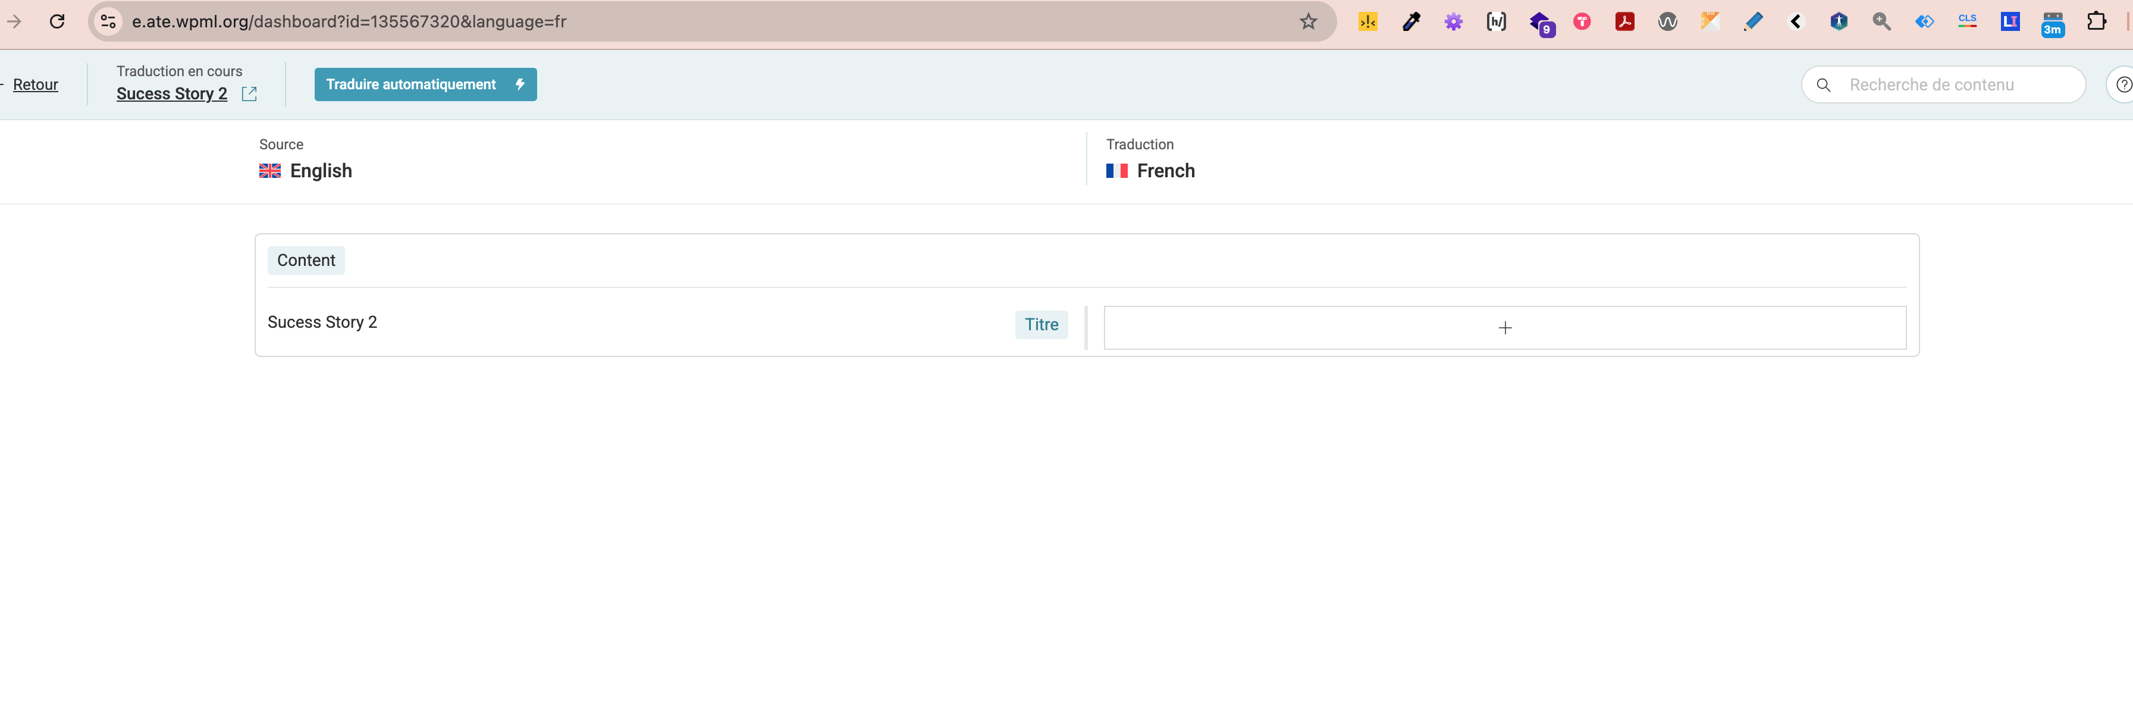Image resolution: width=2133 pixels, height=727 pixels.
Task: Click the browser forward arrow
Action: pyautogui.click(x=13, y=21)
